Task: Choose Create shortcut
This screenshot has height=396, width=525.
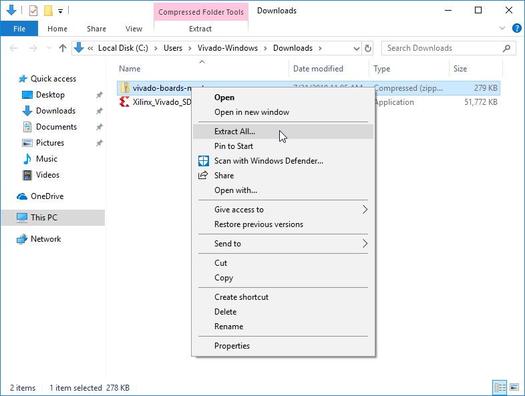Action: pyautogui.click(x=283, y=297)
